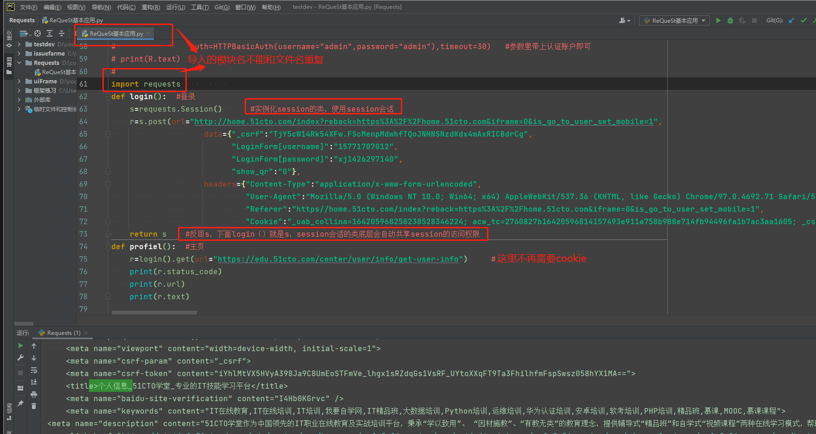Open the 帮助(H) menu

tap(271, 7)
